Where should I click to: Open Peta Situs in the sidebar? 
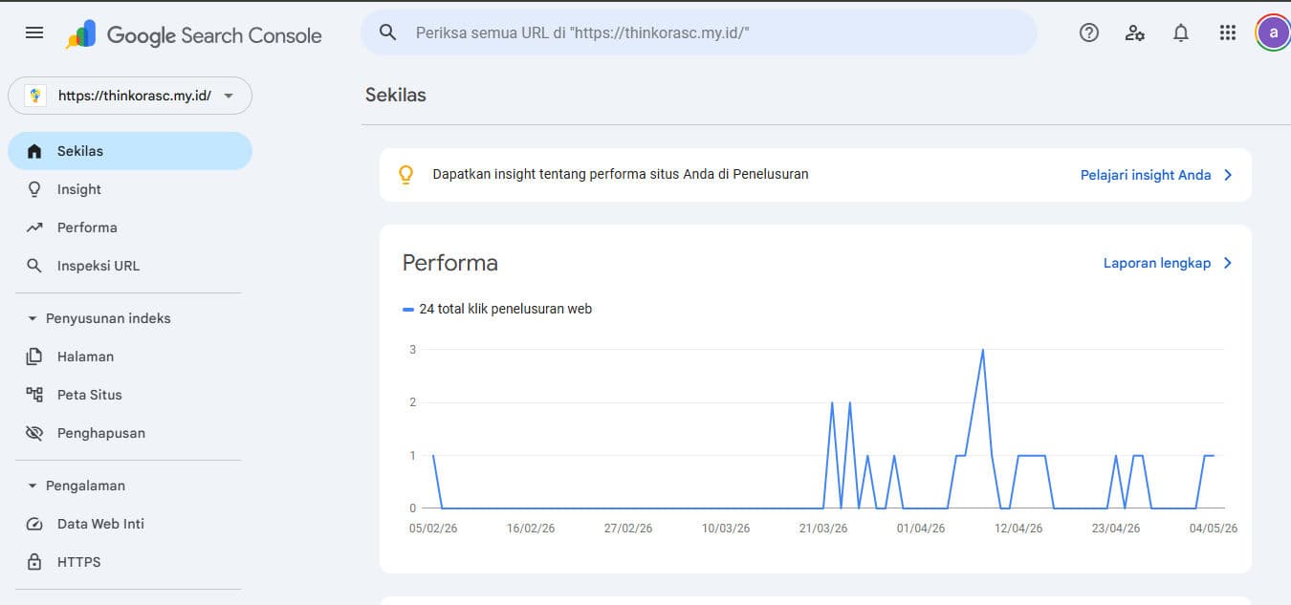[x=130, y=395]
